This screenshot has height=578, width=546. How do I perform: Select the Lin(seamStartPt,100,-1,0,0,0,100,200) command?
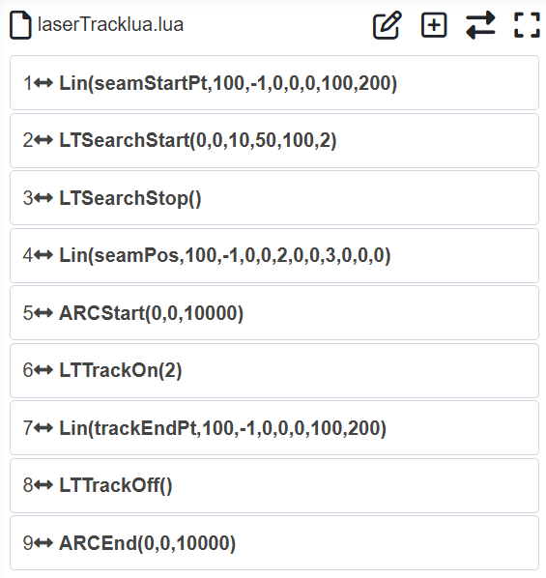coord(228,83)
